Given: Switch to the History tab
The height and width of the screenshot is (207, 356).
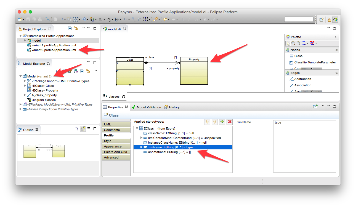Looking at the screenshot, I should tap(172, 107).
